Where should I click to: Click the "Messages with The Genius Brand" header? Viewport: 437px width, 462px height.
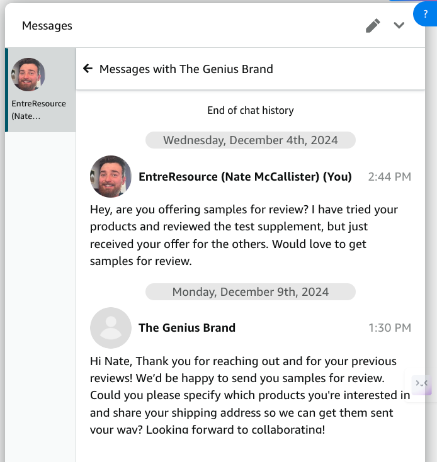[186, 69]
